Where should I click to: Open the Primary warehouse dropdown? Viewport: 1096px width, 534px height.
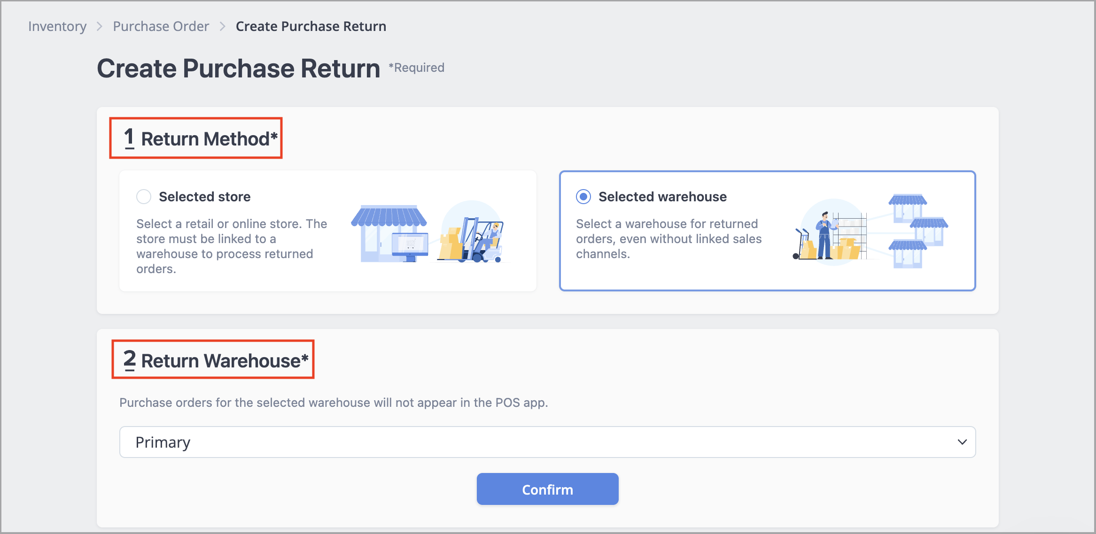click(x=547, y=442)
